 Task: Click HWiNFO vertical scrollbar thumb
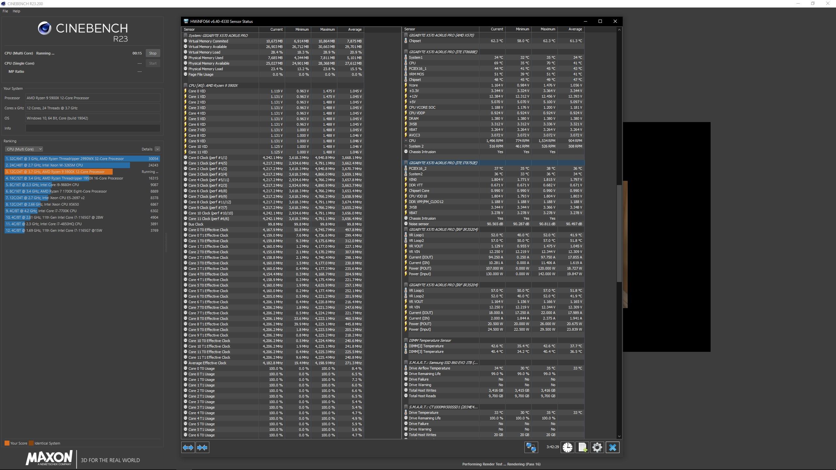point(619,233)
